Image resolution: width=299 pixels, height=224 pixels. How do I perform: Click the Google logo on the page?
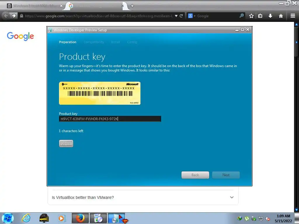20,36
